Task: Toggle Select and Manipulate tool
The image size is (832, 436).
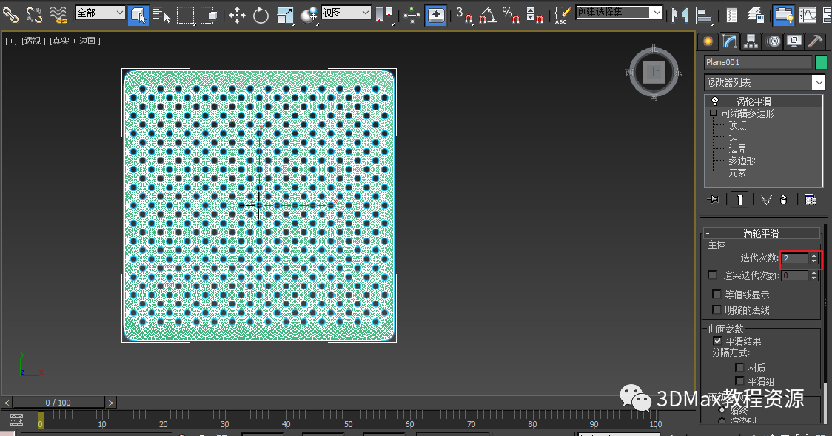Action: tap(412, 15)
